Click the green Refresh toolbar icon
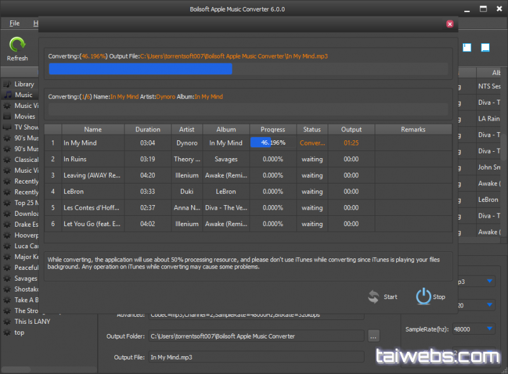508x374 pixels. coord(17,45)
